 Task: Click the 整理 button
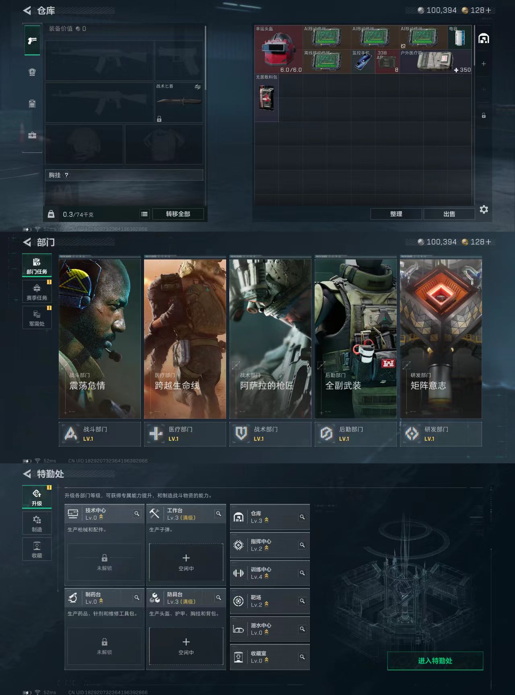pos(396,214)
